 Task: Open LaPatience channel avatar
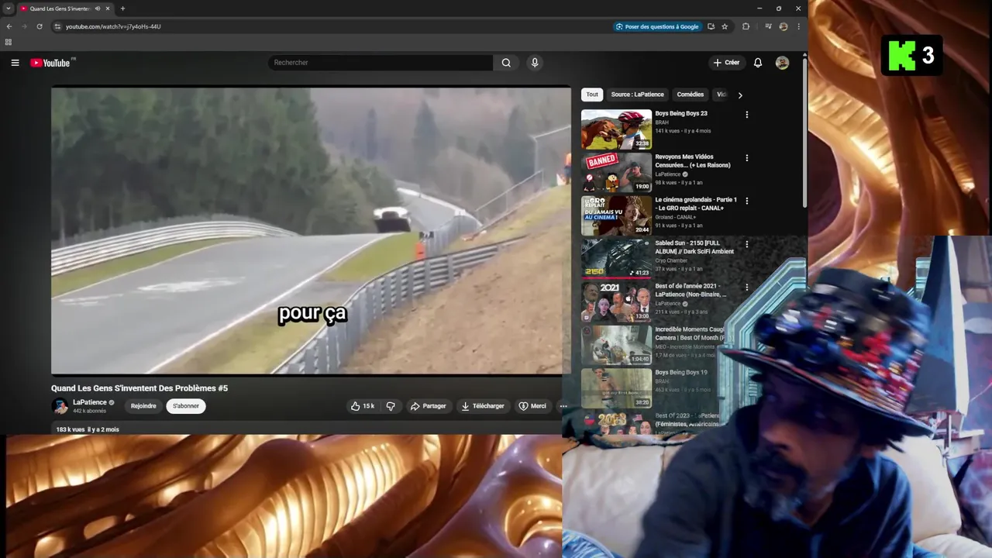click(60, 406)
